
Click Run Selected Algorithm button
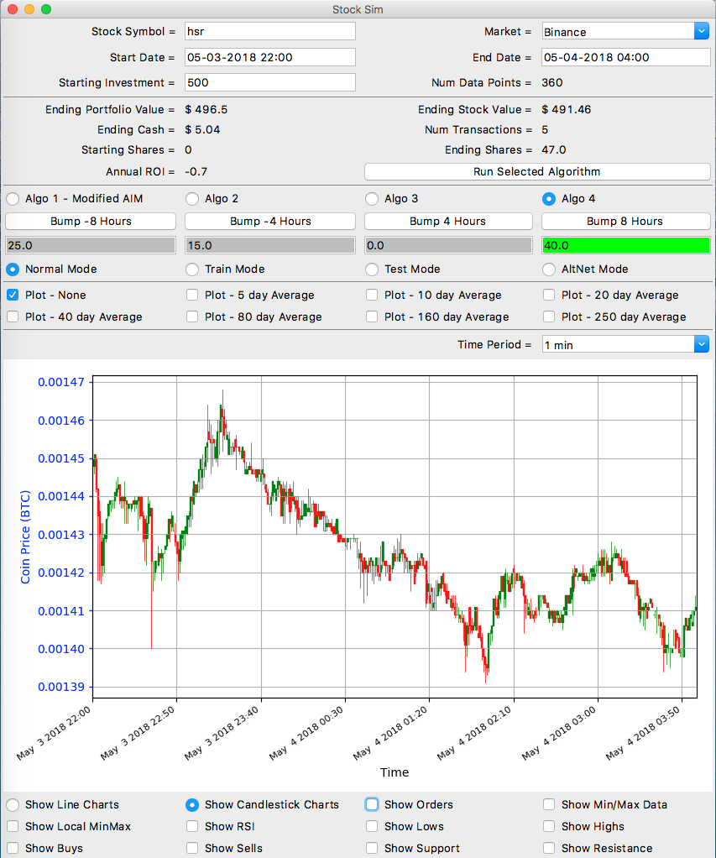pyautogui.click(x=537, y=172)
